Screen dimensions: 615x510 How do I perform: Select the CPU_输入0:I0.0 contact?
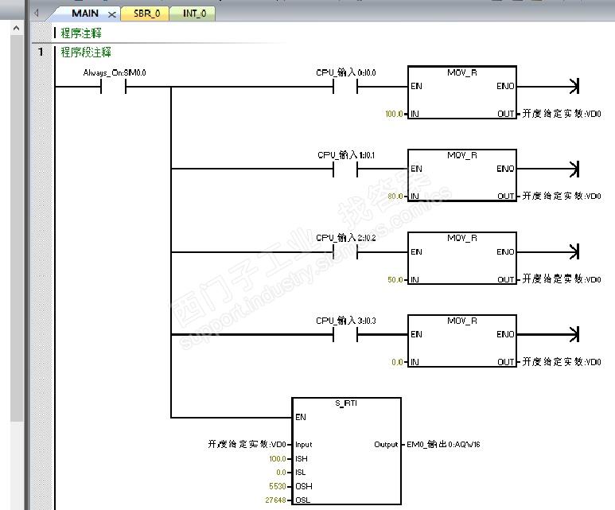pyautogui.click(x=345, y=86)
